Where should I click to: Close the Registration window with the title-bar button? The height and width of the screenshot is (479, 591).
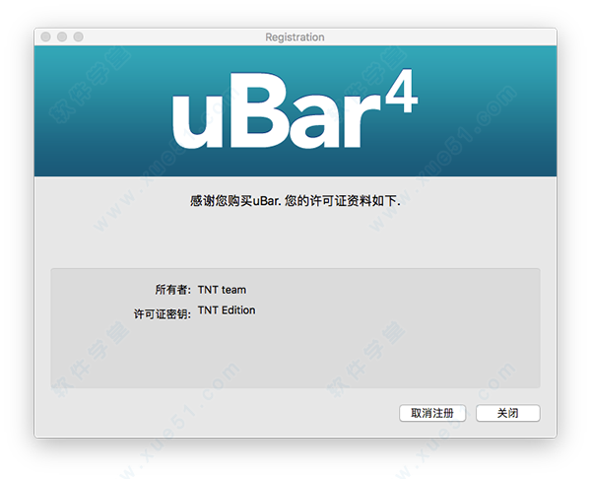pyautogui.click(x=46, y=36)
